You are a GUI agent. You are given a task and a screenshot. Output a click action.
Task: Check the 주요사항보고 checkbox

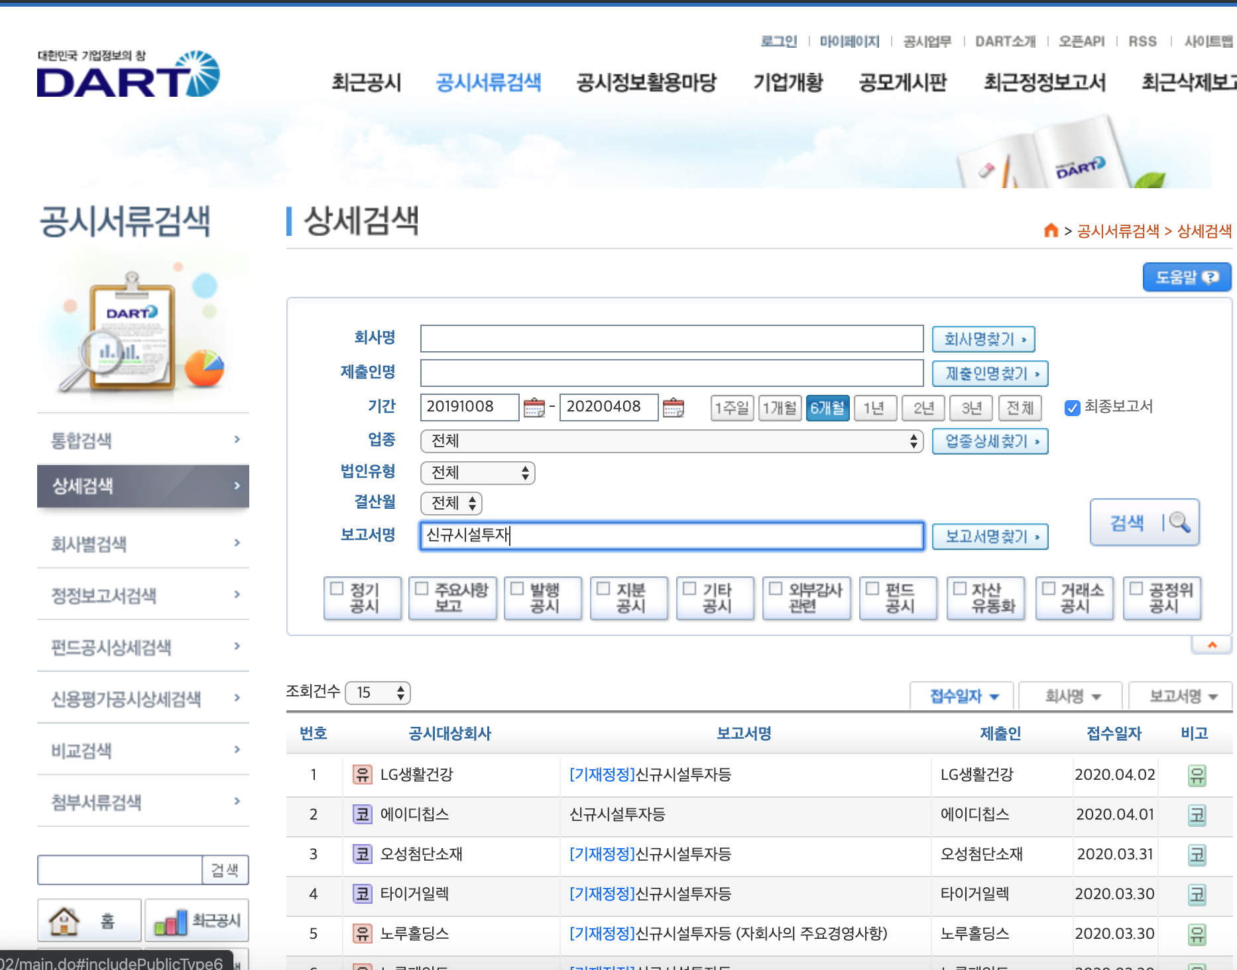pyautogui.click(x=422, y=588)
